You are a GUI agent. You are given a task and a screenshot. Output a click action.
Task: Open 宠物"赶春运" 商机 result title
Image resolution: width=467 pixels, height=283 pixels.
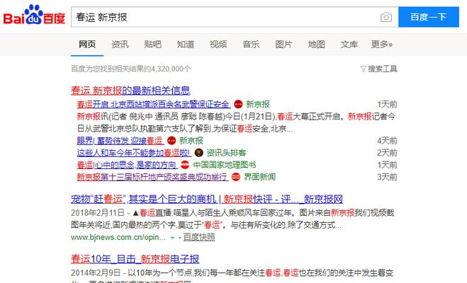click(207, 200)
